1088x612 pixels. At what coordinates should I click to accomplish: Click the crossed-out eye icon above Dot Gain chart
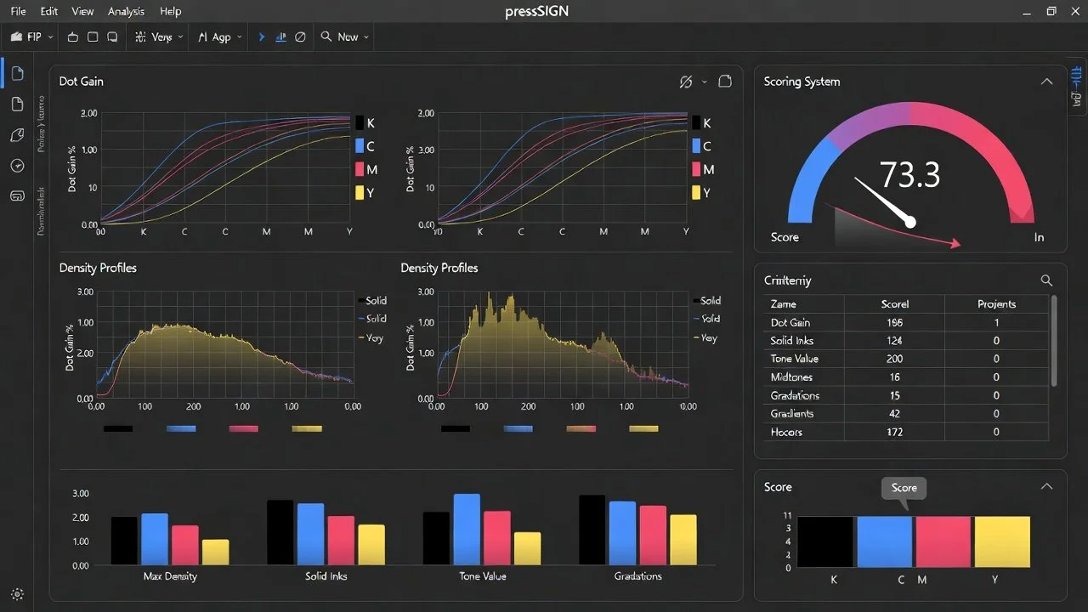[x=686, y=82]
